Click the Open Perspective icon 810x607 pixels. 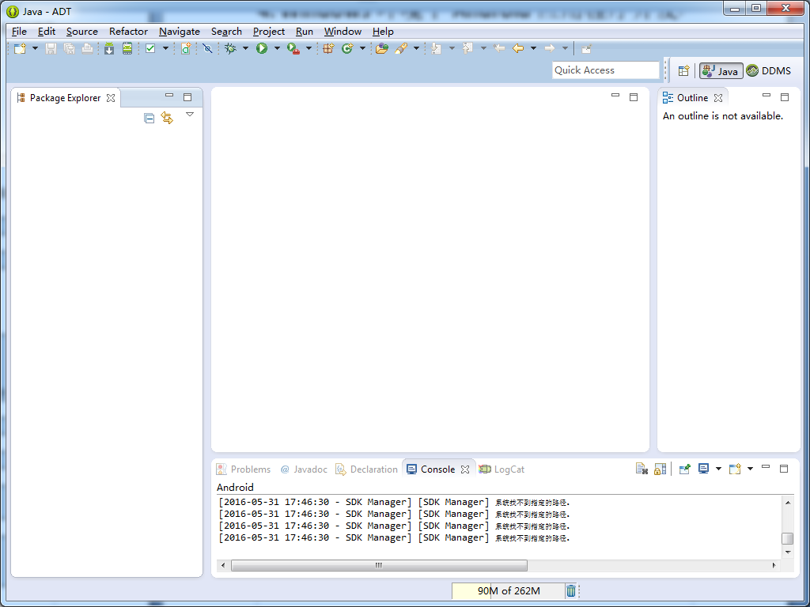click(x=683, y=70)
